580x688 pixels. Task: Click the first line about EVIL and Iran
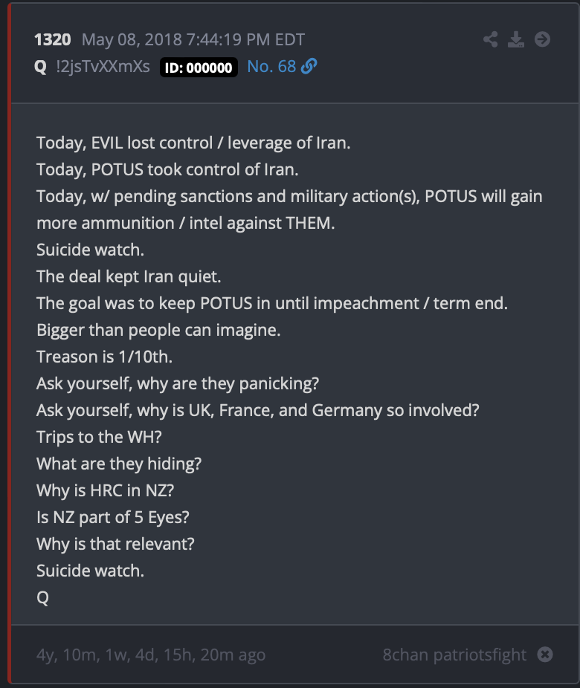[x=193, y=143]
